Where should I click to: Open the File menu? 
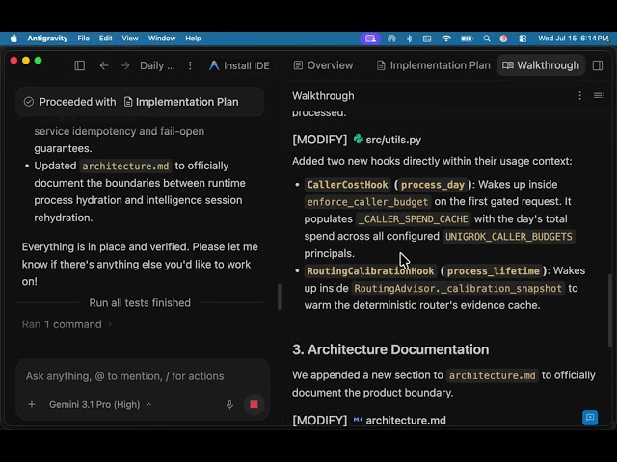(x=84, y=38)
